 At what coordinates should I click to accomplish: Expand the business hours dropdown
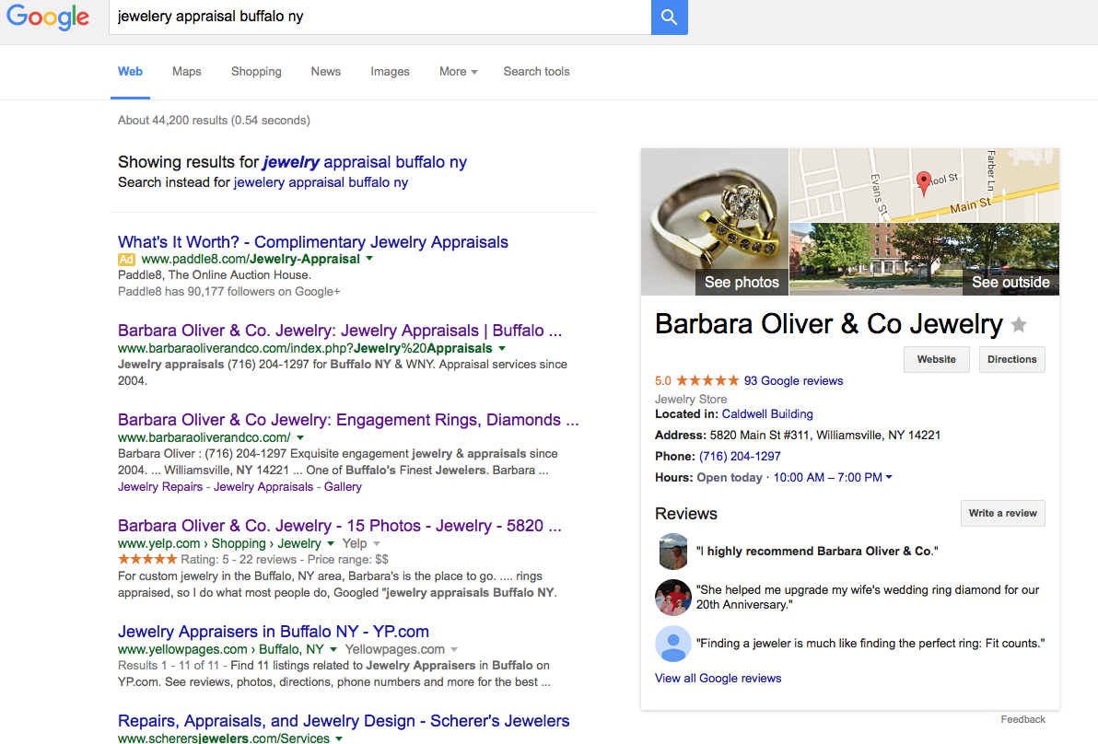coord(889,477)
